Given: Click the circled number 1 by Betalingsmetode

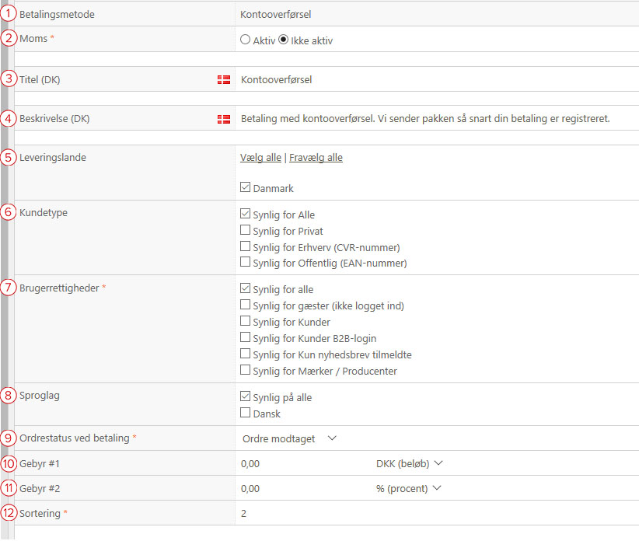Looking at the screenshot, I should click(x=8, y=14).
